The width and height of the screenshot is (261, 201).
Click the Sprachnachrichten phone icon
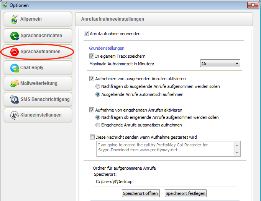(x=15, y=36)
